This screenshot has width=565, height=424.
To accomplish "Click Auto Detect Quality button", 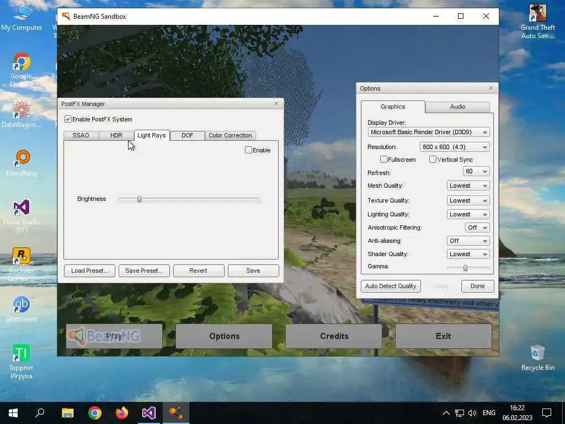I will pyautogui.click(x=391, y=286).
